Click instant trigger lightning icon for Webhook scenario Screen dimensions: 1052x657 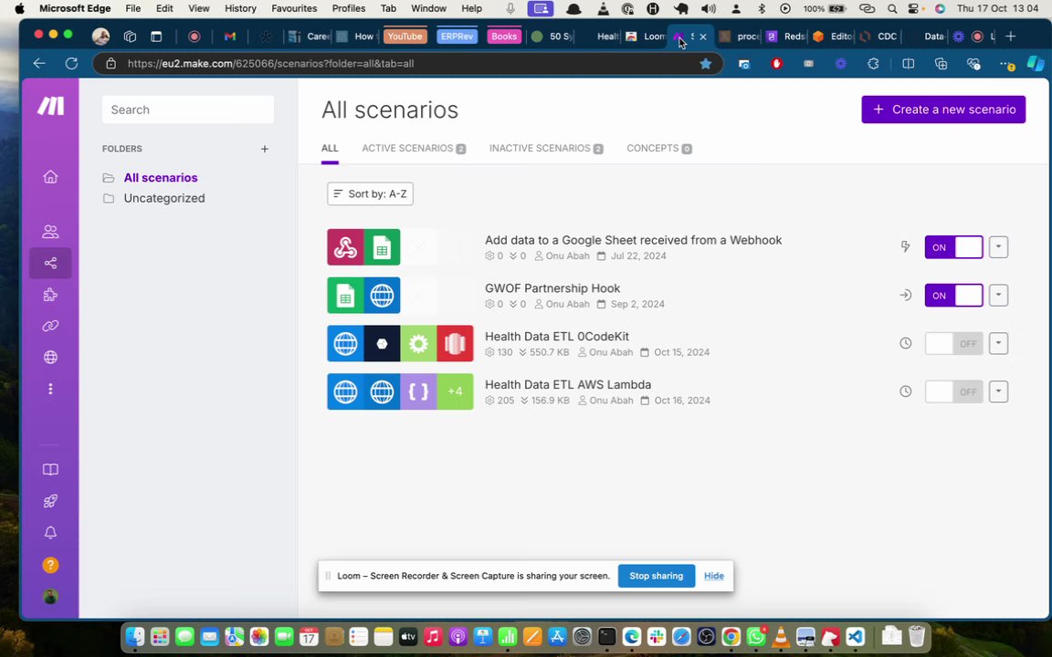pos(906,246)
